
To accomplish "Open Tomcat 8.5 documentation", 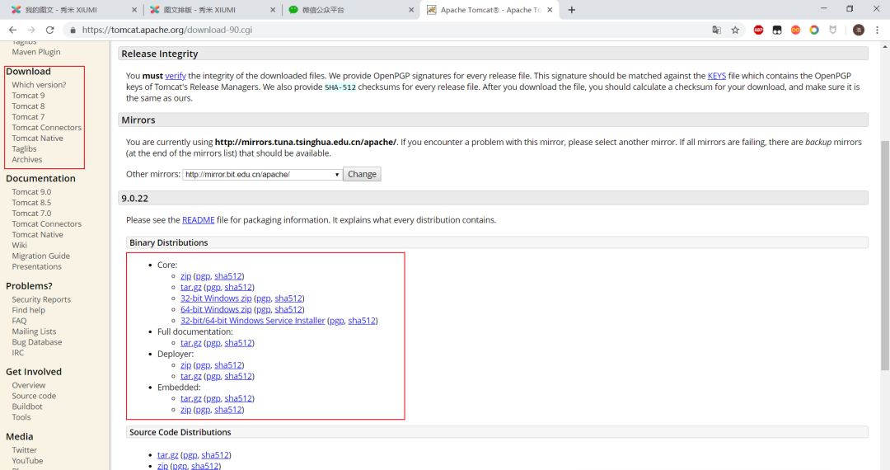I will coord(31,203).
